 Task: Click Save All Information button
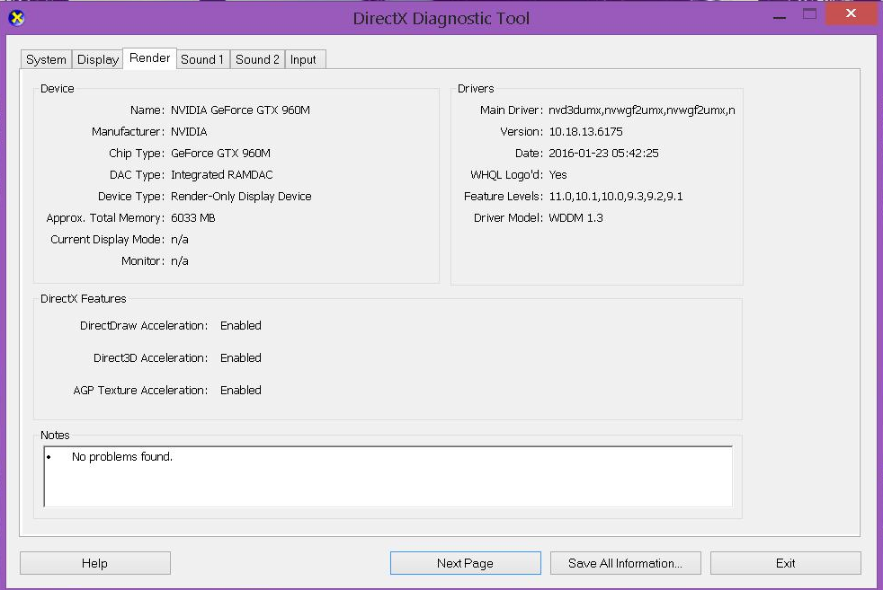625,563
